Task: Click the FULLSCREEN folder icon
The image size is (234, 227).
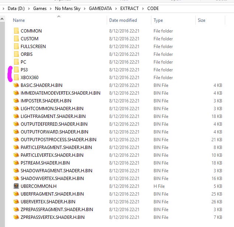Action: click(16, 46)
